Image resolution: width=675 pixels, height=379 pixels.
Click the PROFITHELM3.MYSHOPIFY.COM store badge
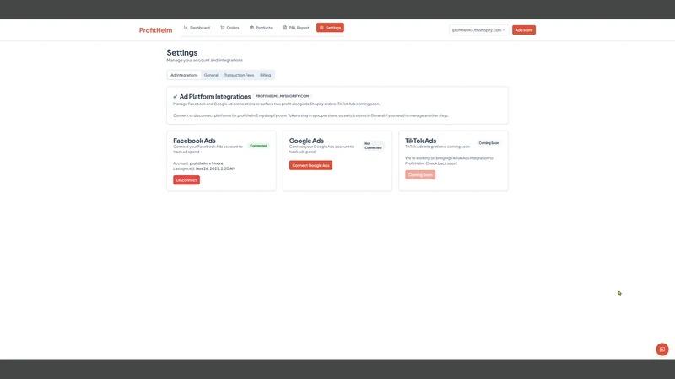pyautogui.click(x=283, y=96)
